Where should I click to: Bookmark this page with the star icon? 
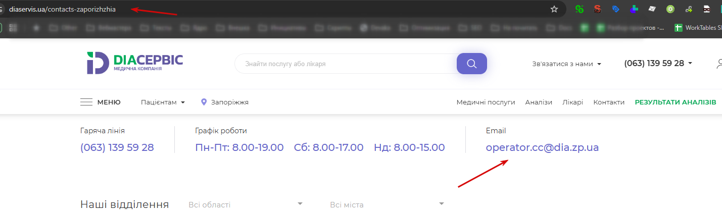tap(554, 9)
